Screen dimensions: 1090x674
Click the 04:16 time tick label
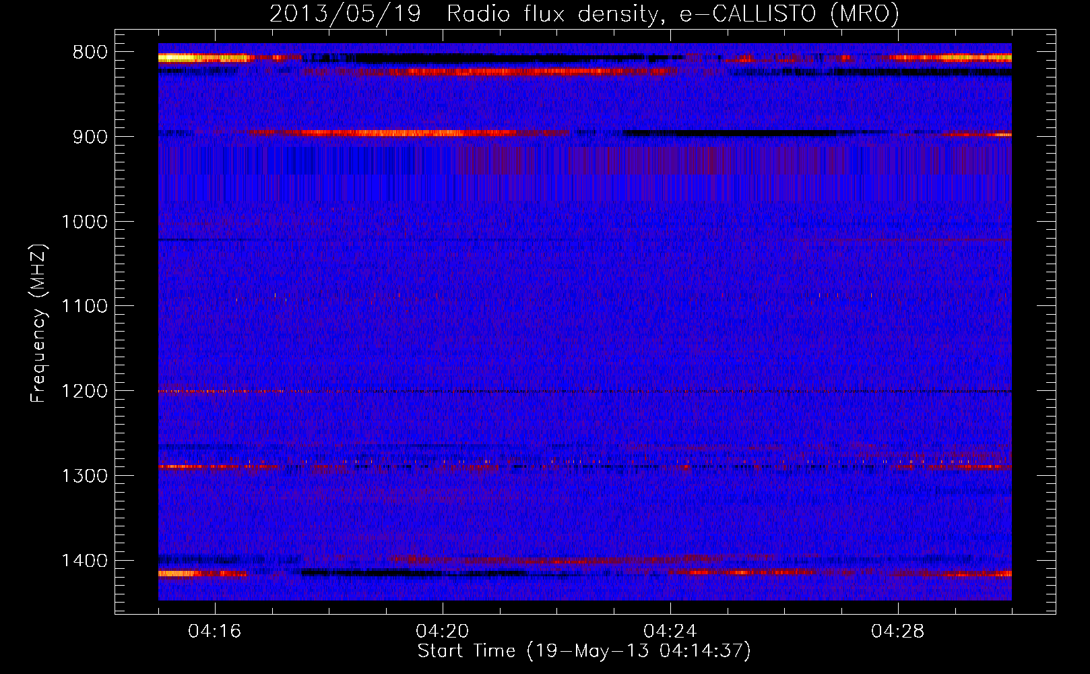(x=215, y=632)
